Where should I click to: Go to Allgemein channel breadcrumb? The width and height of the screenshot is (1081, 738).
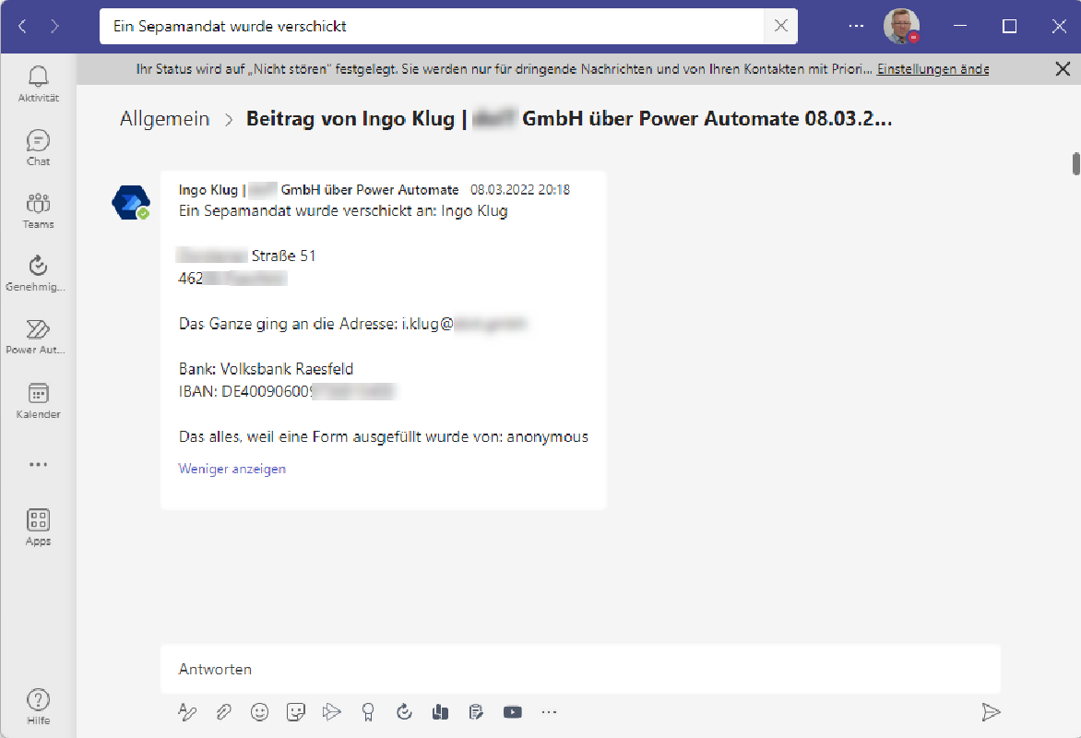pos(165,119)
